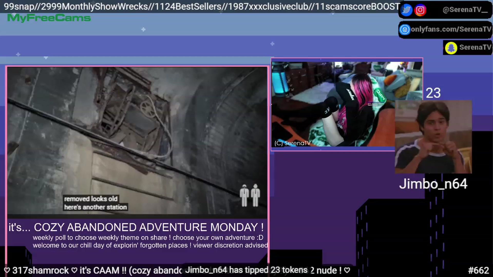Click the 'here's another station' subtitle
493x277 pixels.
[96, 207]
